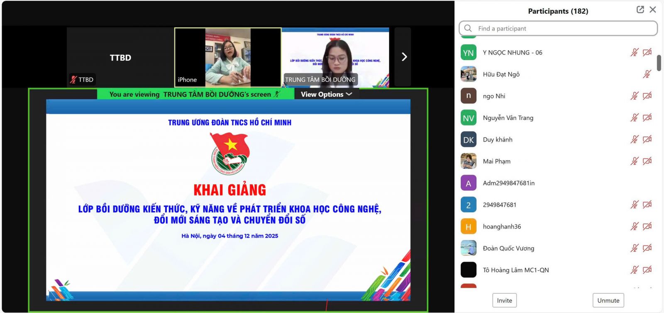Click muted mic icon for Hữu Đạt Ngô
This screenshot has width=664, height=313.
click(x=647, y=74)
